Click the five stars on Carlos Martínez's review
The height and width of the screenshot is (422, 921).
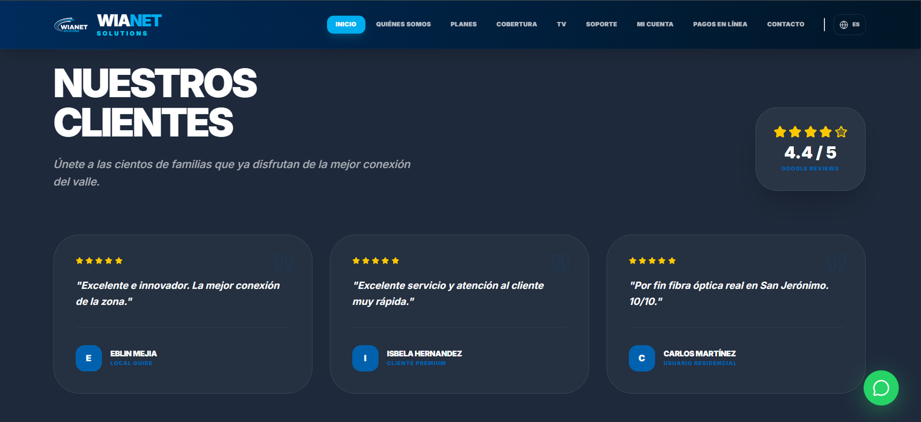(653, 261)
